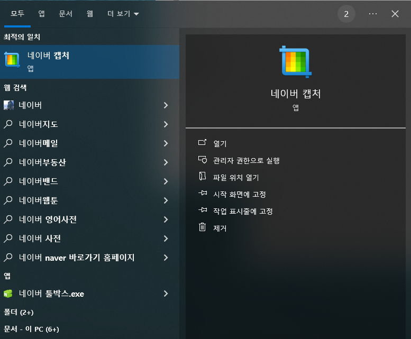Select the 네이버밴드 suggestion text

click(x=38, y=181)
